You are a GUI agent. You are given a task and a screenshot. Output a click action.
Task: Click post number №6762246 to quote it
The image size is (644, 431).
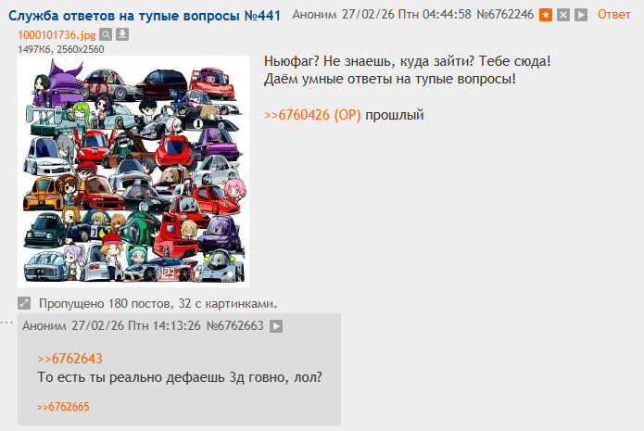pos(505,15)
